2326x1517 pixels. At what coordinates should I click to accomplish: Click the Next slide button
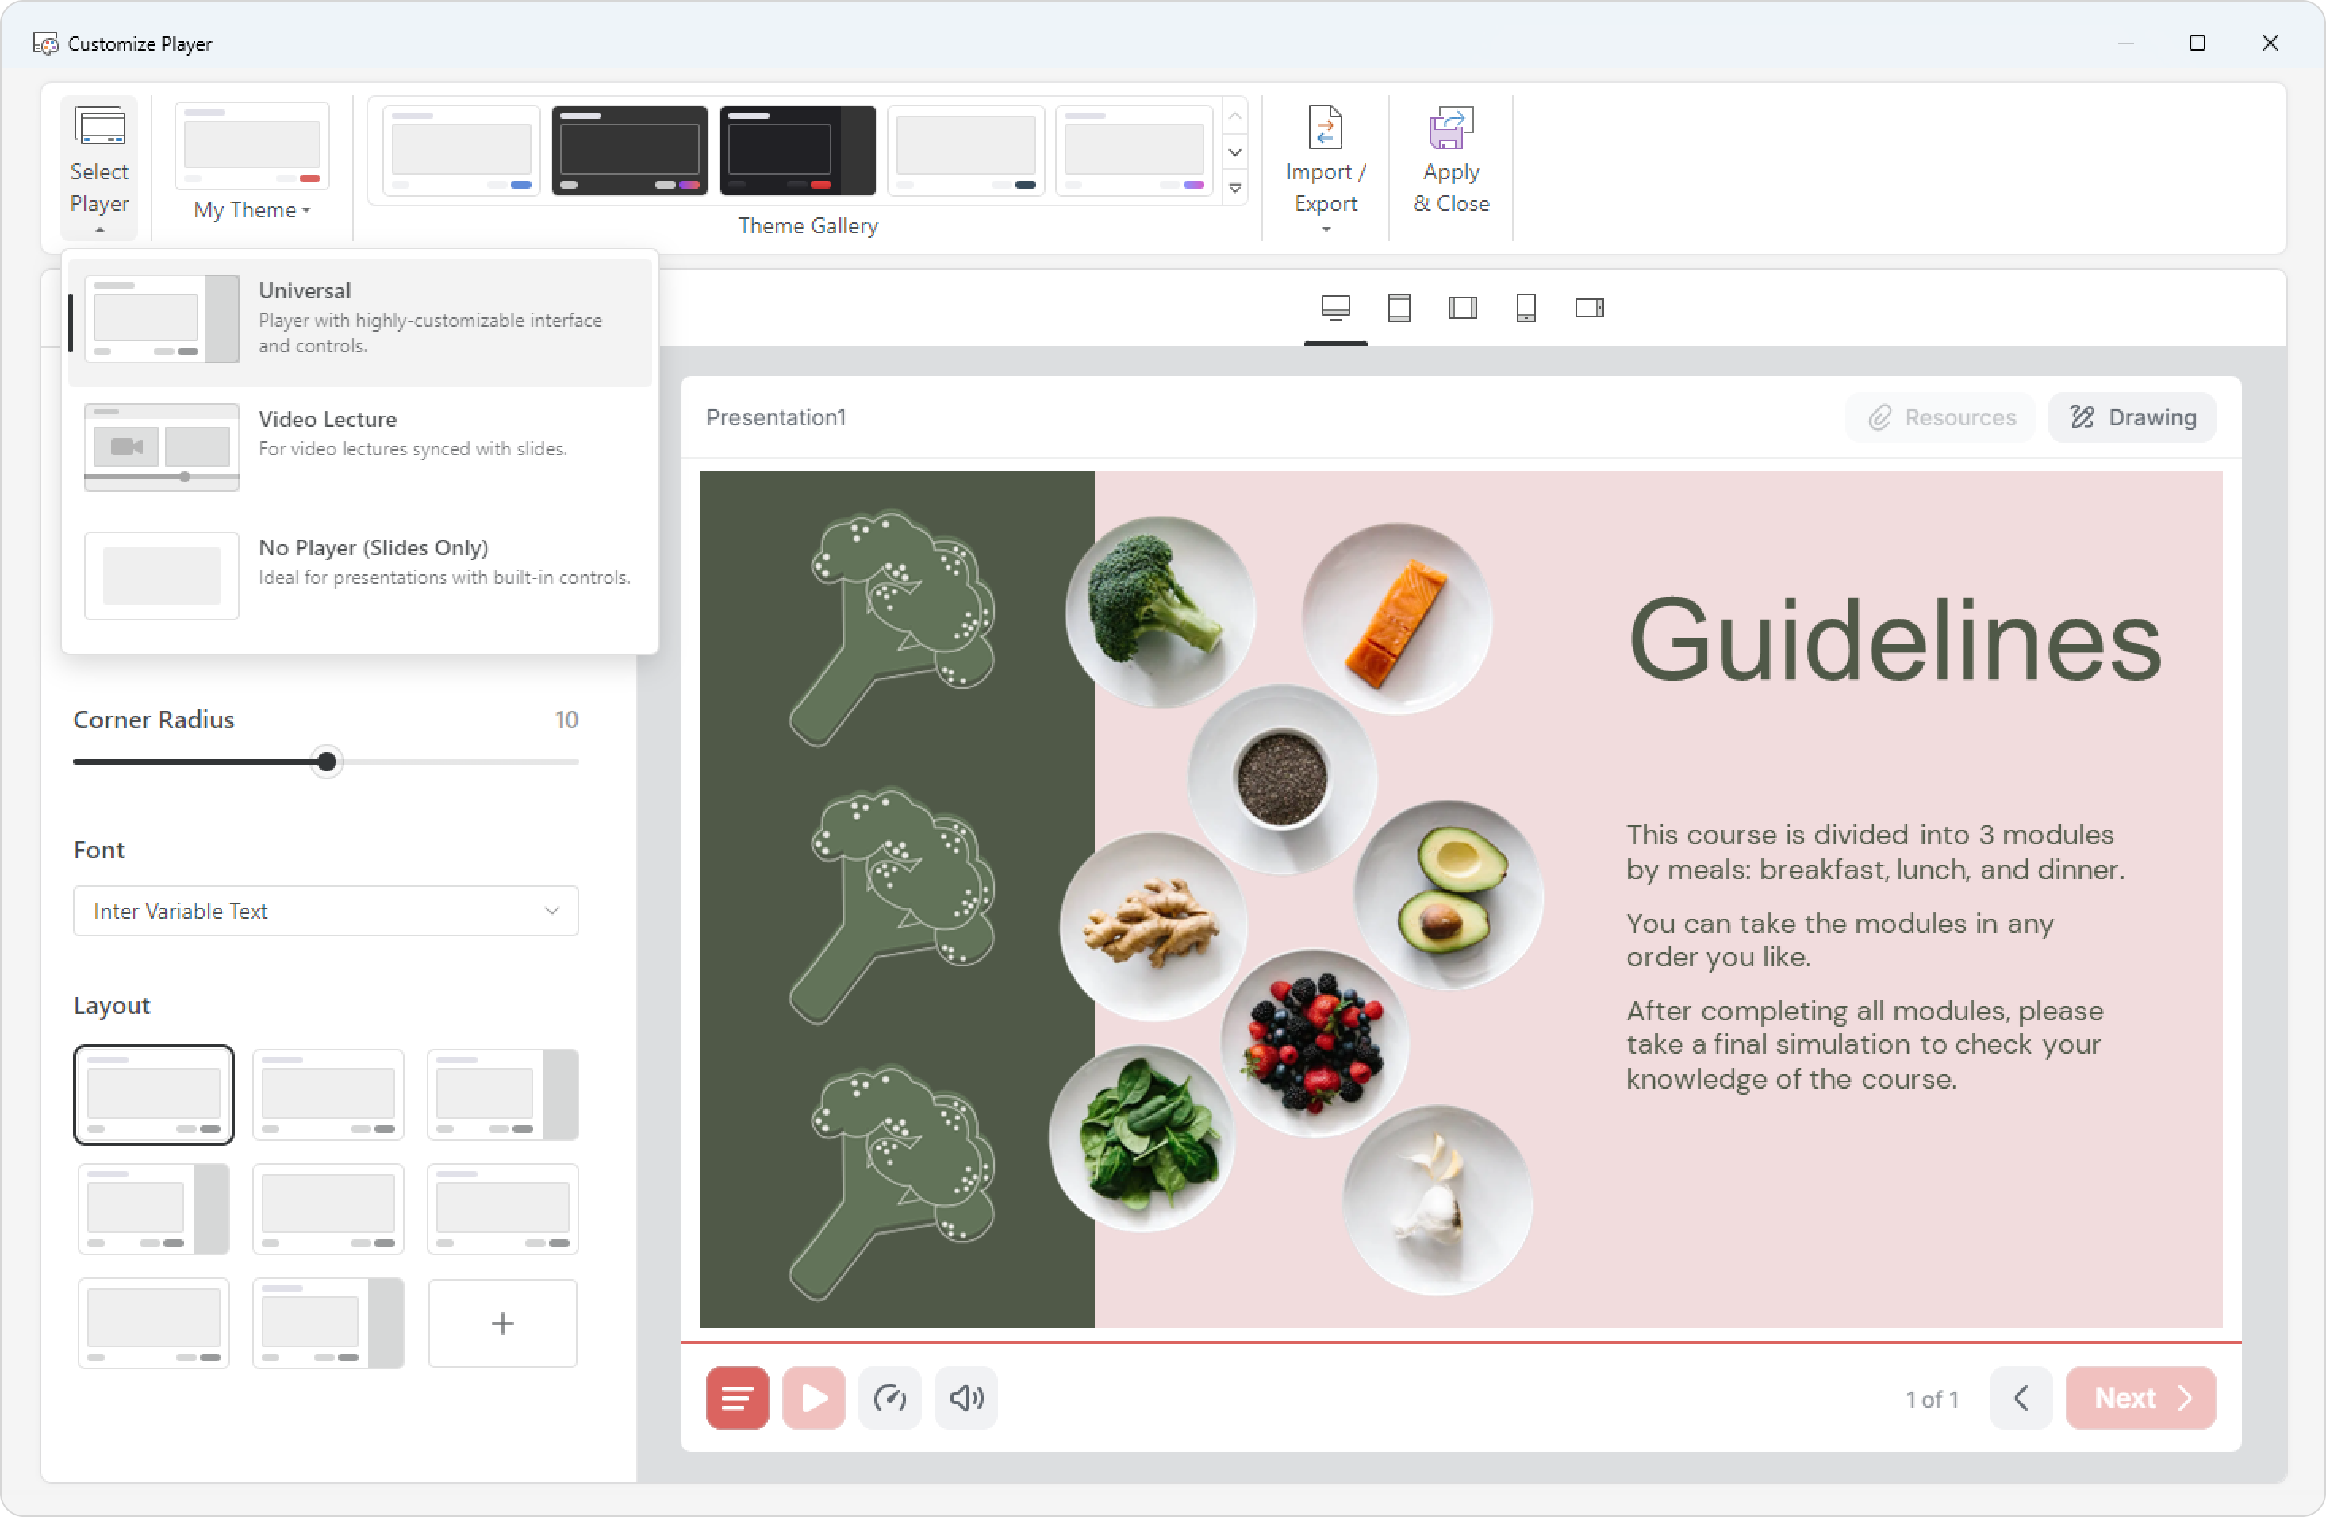coord(2140,1398)
